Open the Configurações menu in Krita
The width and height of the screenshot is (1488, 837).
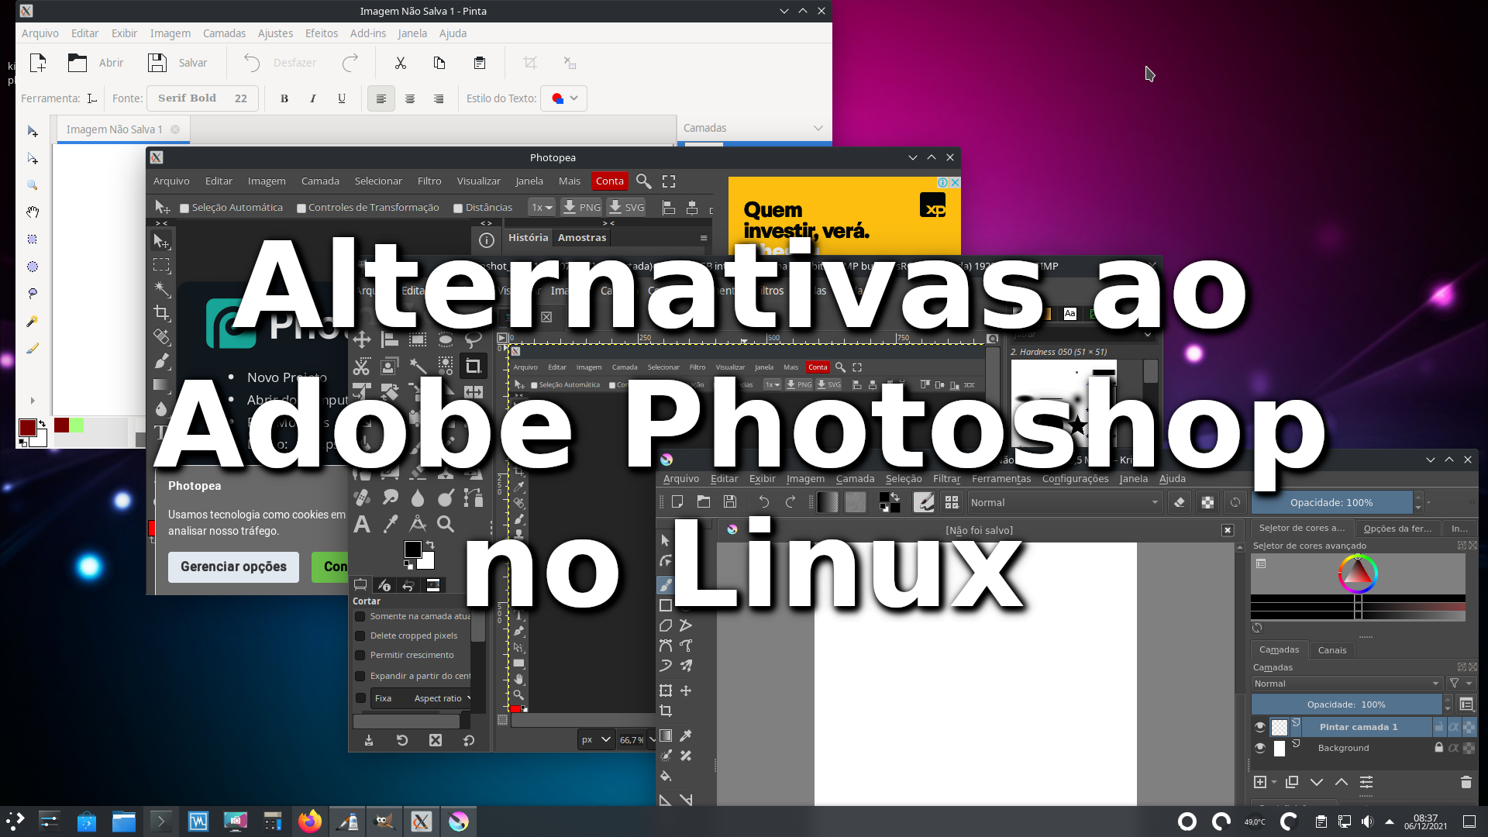coord(1075,479)
